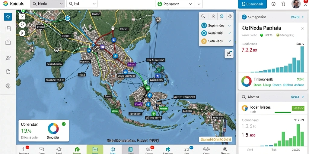Select the hexagon shape map tool
The height and width of the screenshot is (154, 309).
tap(22, 25)
